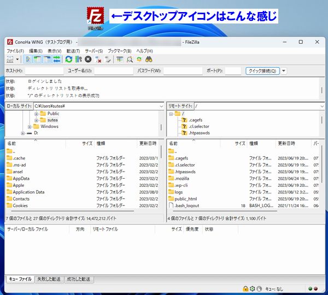Expand the sutea folder in local tree
This screenshot has width=328, height=295.
(36, 120)
